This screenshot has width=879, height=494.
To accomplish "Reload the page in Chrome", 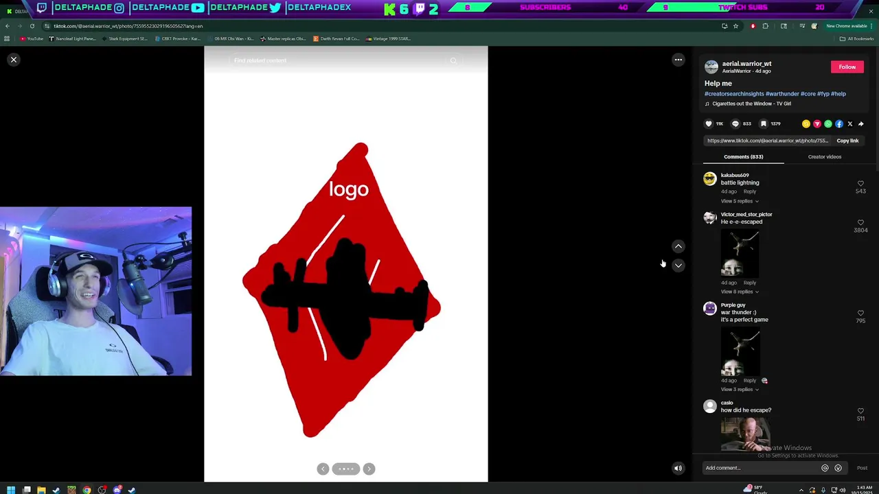I will tap(32, 26).
